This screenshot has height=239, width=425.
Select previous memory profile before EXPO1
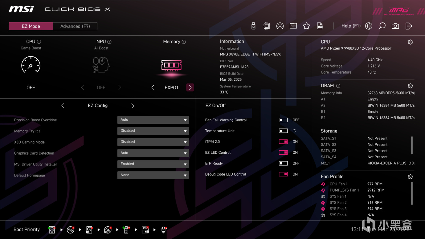point(153,87)
